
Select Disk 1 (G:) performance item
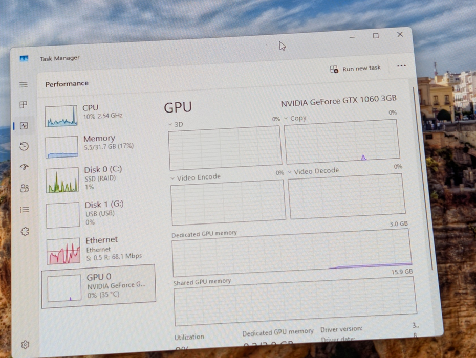99,214
